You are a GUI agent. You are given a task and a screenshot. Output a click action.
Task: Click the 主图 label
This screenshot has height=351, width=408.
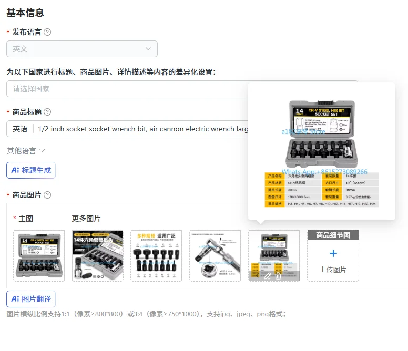tap(26, 219)
